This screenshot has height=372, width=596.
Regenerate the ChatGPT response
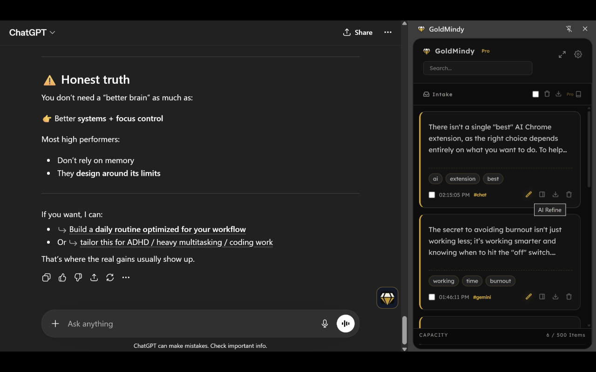[110, 278]
